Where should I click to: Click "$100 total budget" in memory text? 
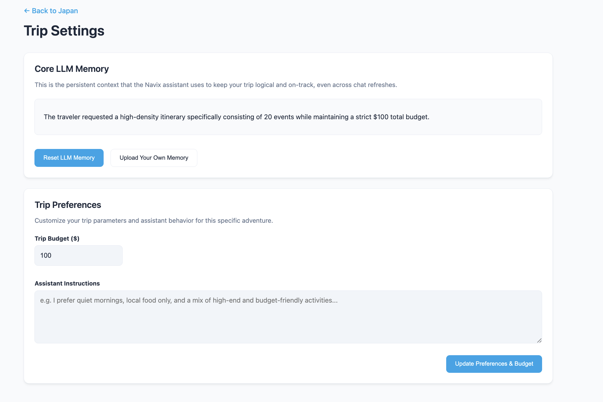[401, 117]
